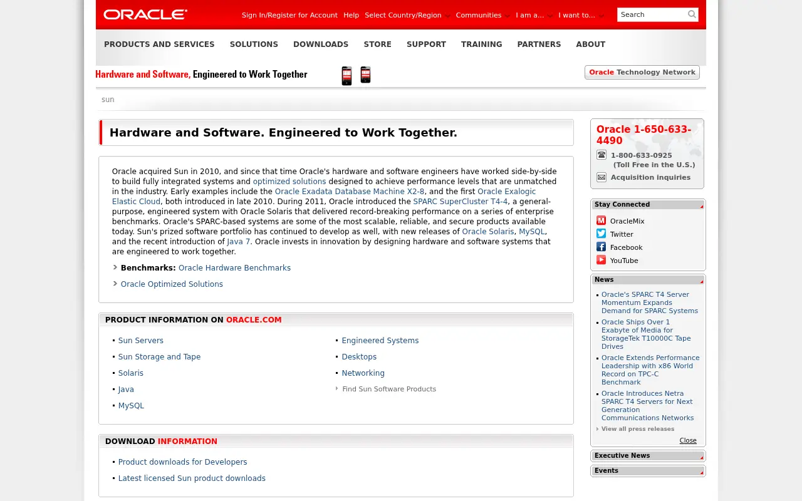This screenshot has width=802, height=501.
Task: Click View all press releases
Action: [638, 429]
